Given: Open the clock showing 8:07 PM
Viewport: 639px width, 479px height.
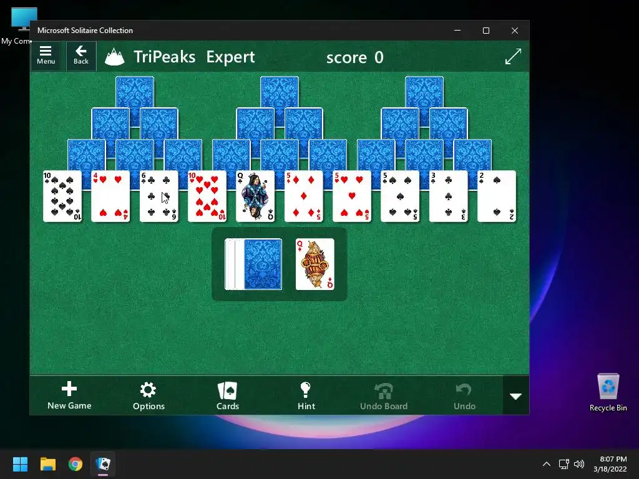Looking at the screenshot, I should tap(610, 464).
